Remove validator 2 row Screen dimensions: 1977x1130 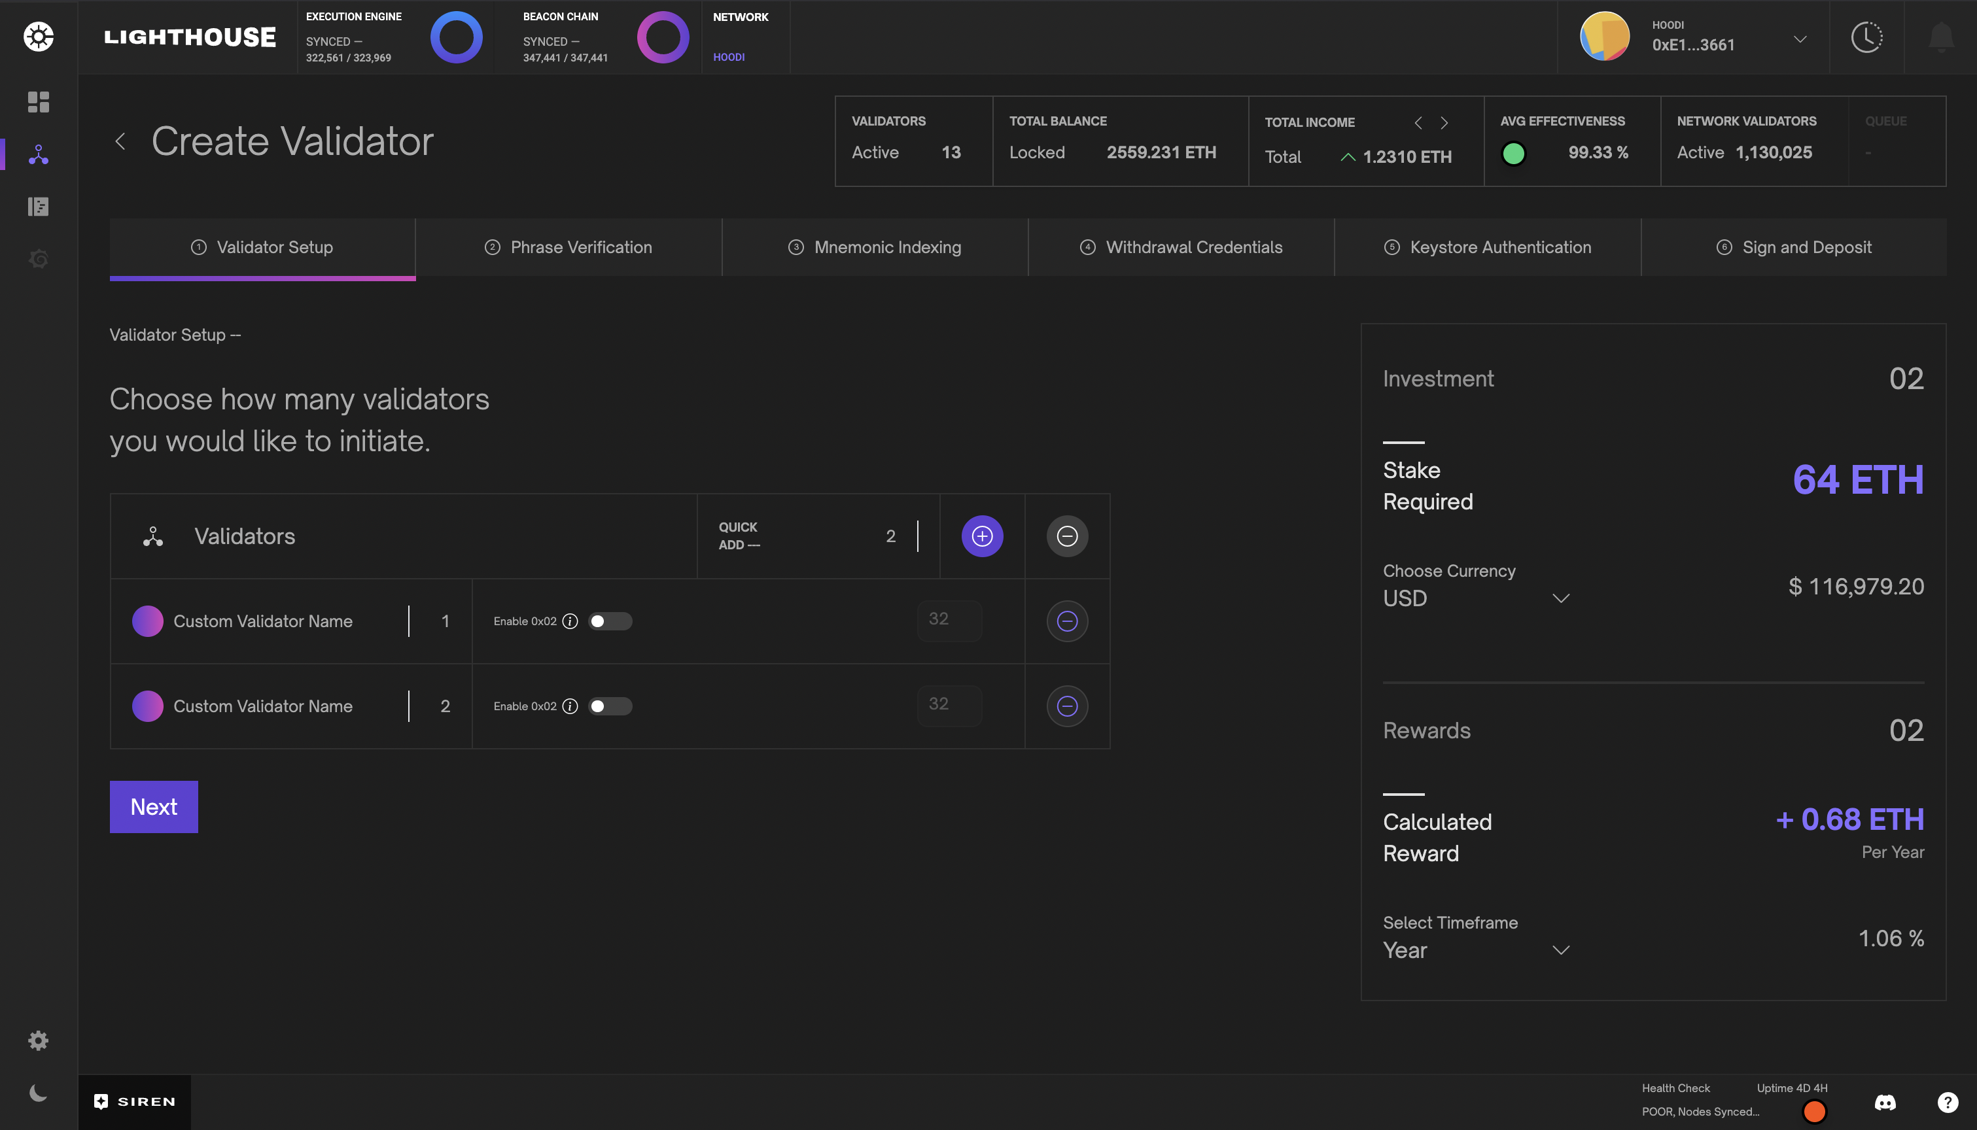(1067, 706)
